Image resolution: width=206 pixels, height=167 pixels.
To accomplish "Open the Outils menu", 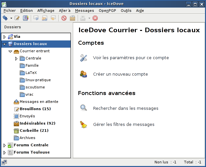I will (126, 11).
